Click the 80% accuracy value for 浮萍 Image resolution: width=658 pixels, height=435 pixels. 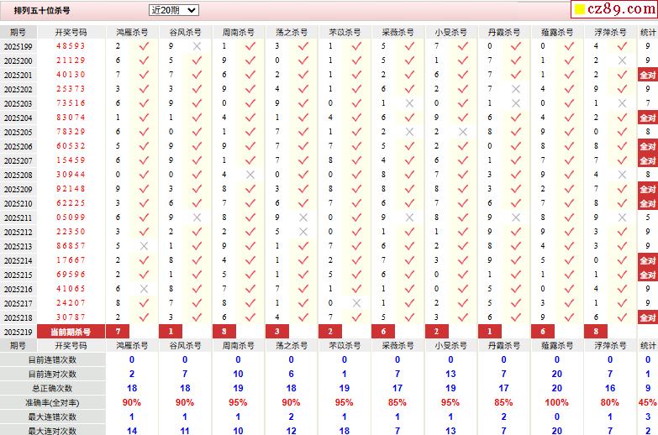(x=610, y=403)
